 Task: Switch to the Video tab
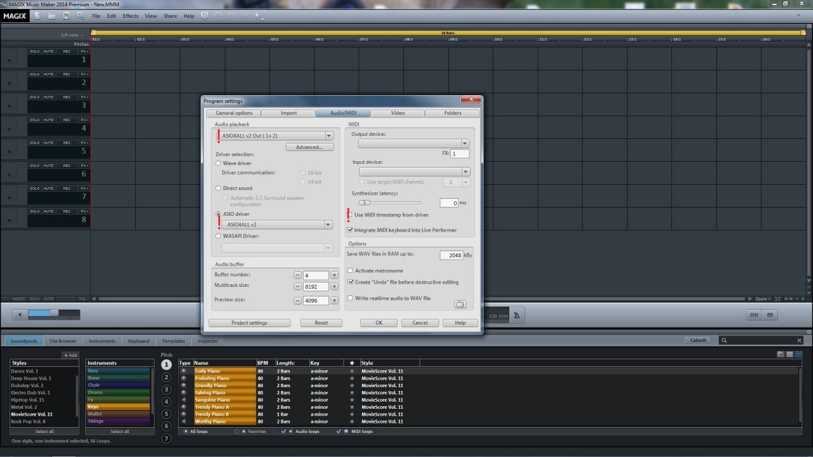pyautogui.click(x=398, y=113)
